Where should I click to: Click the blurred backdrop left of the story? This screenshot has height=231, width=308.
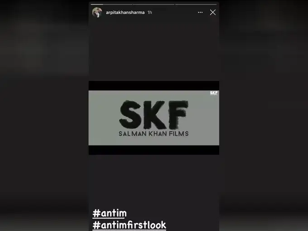[44, 115]
